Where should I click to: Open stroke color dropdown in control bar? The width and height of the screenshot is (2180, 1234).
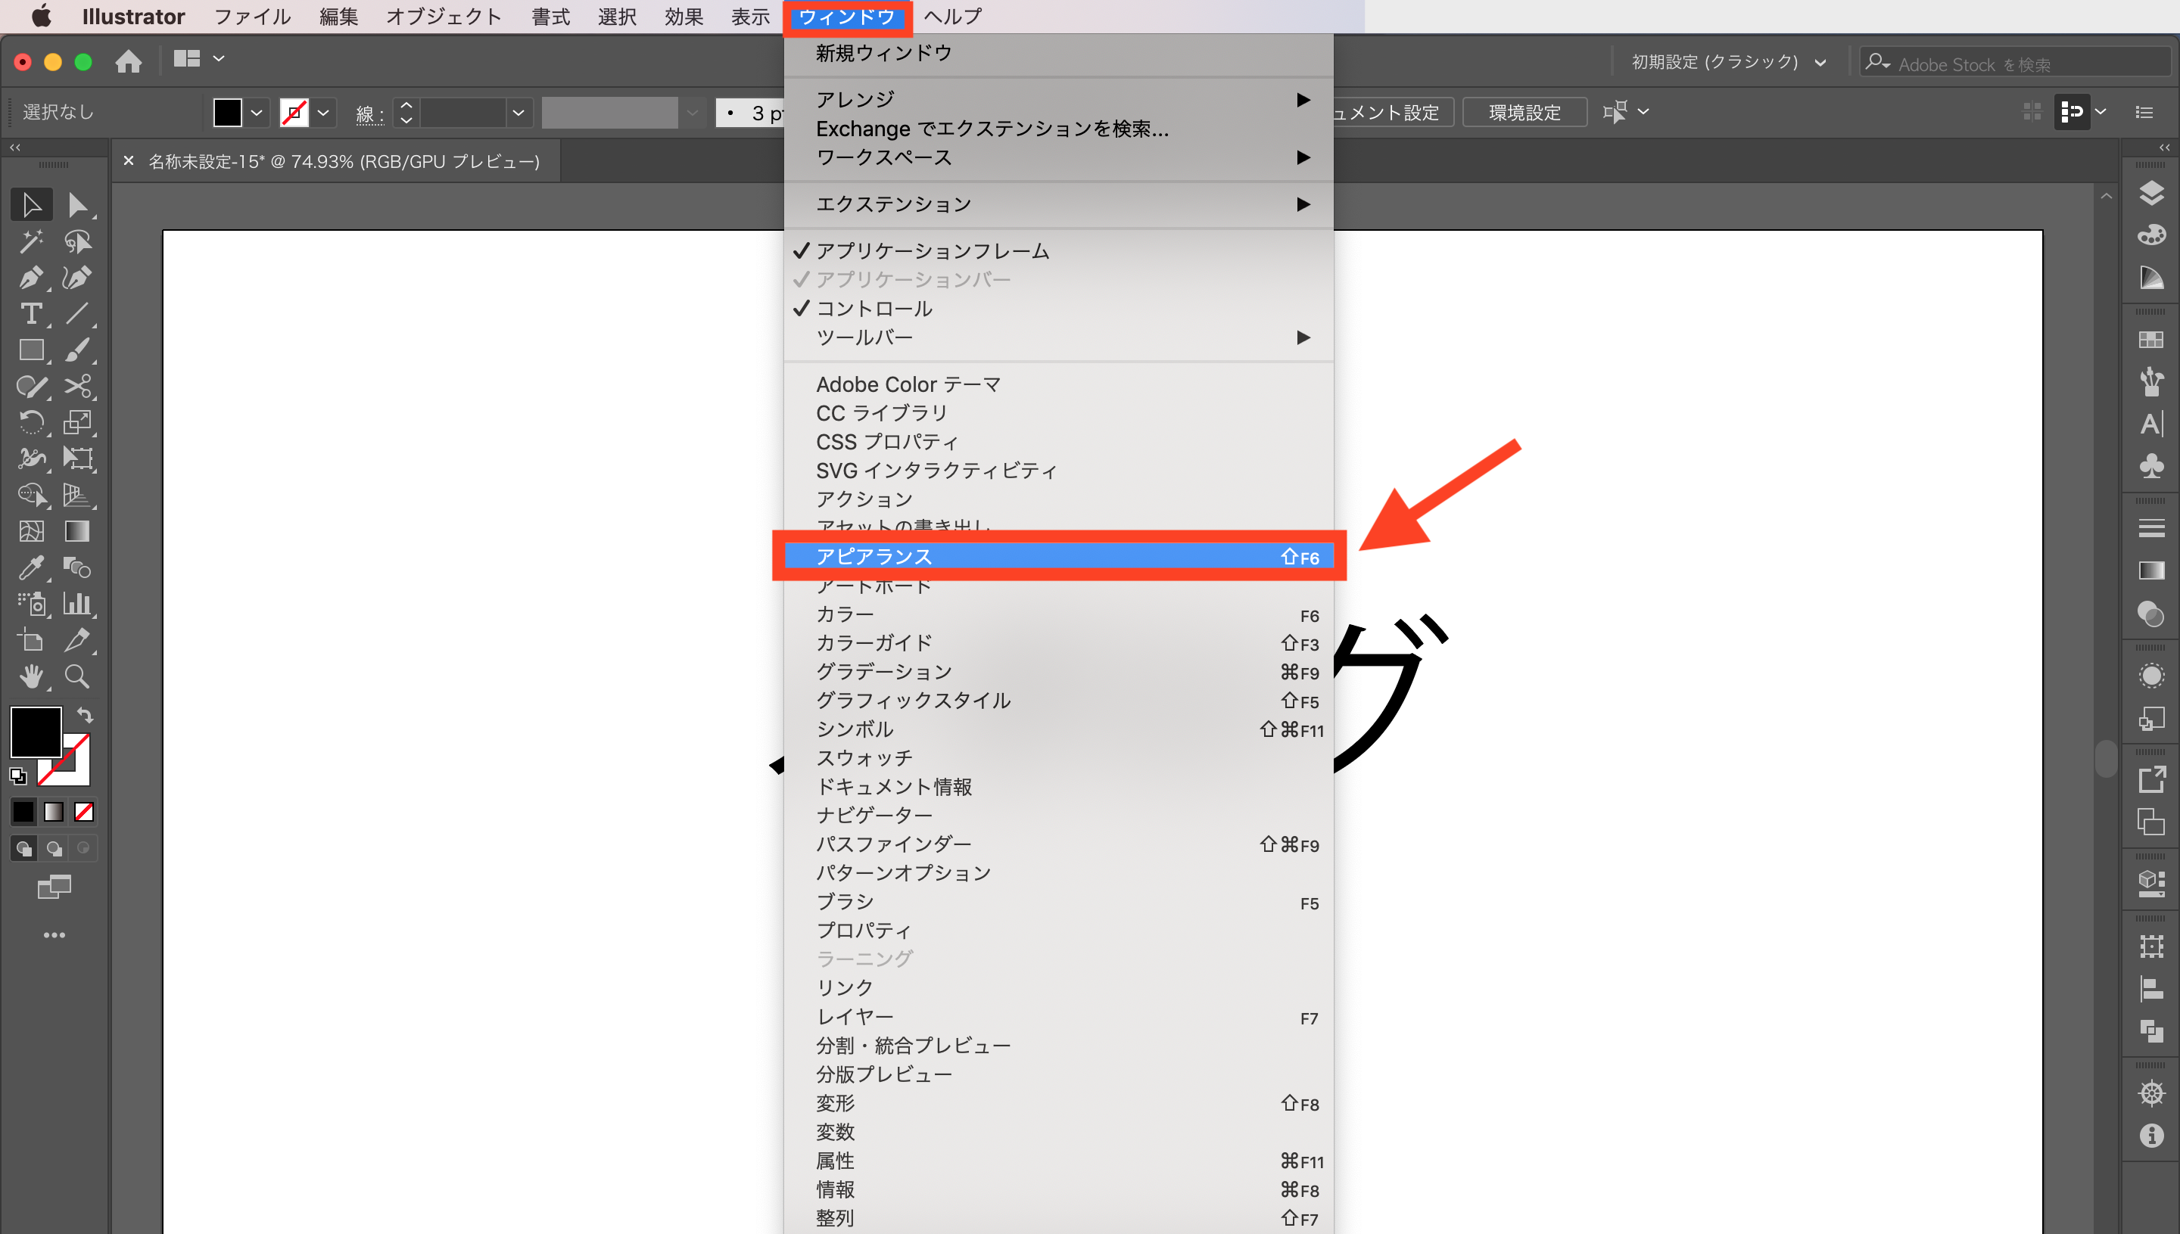click(x=323, y=112)
